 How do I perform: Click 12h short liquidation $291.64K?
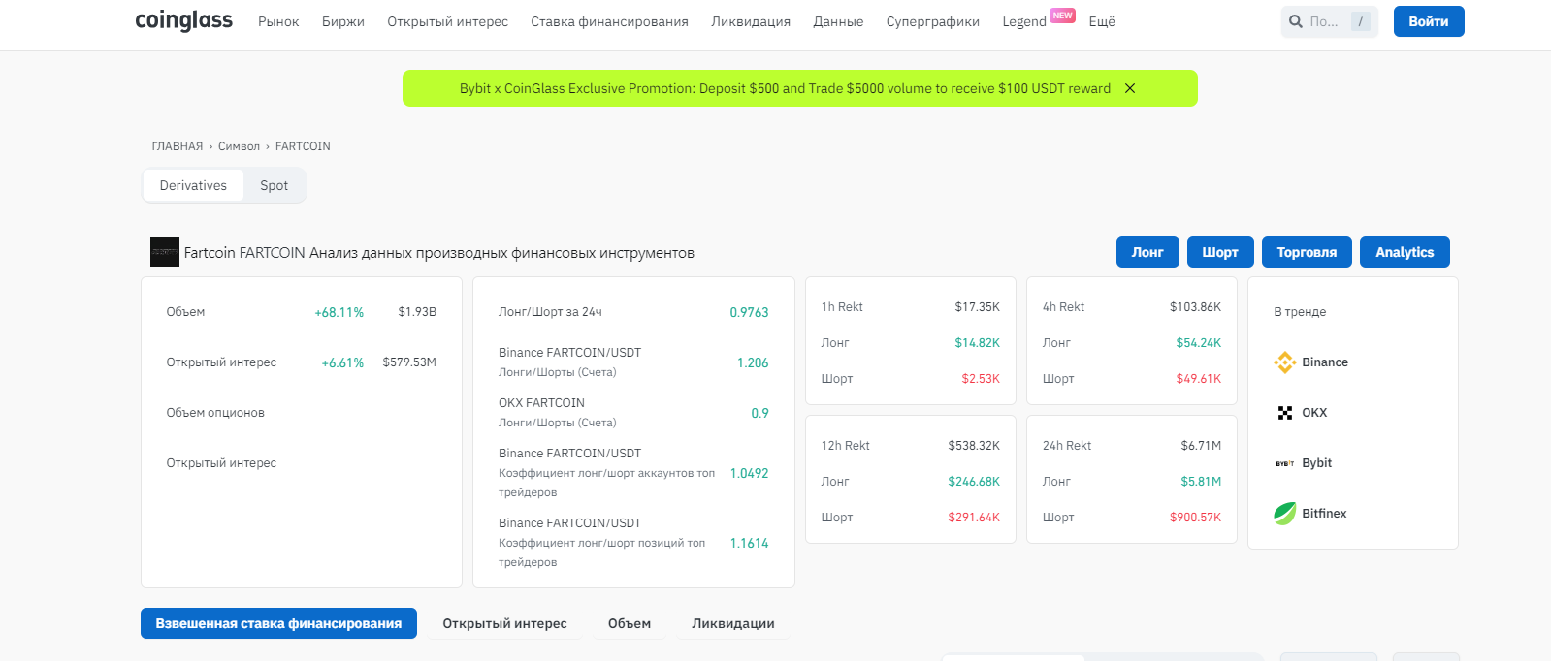(x=974, y=518)
